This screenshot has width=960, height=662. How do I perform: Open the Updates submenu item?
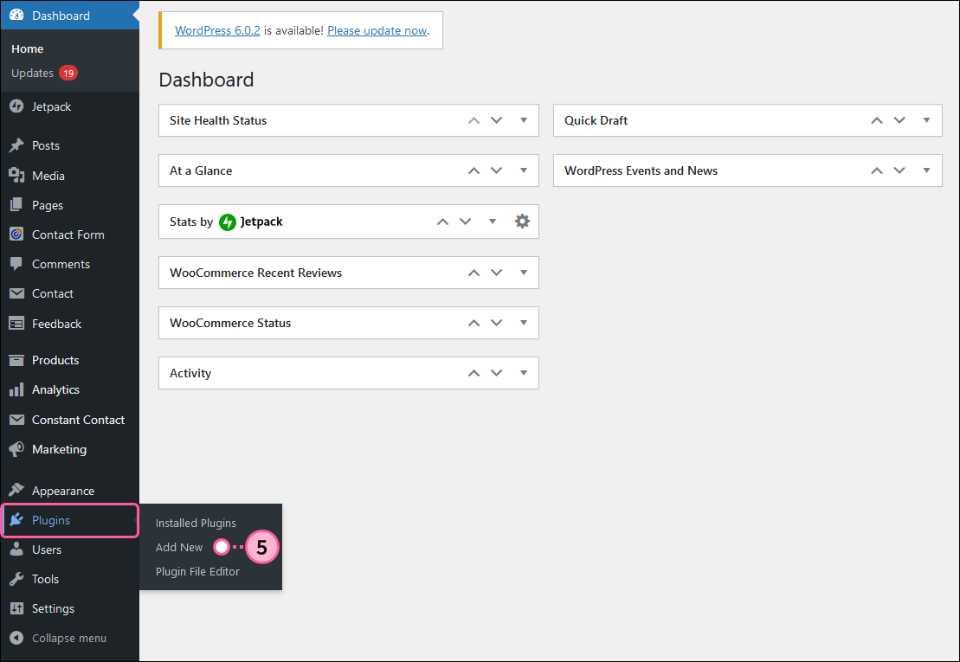point(32,73)
